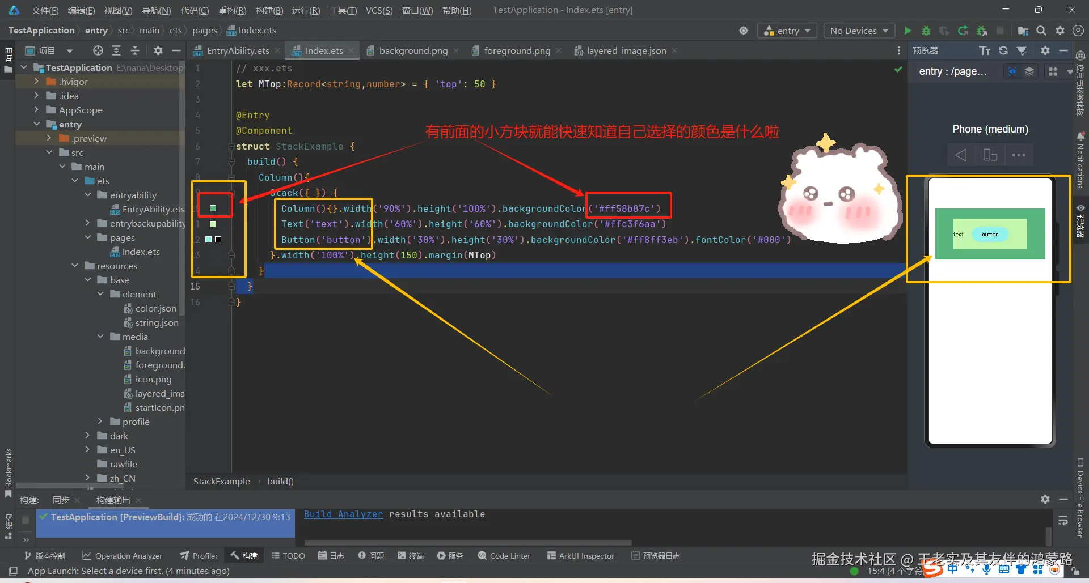Viewport: 1089px width, 583px height.
Task: Click the target locate icon beside entry dropdown
Action: [x=744, y=31]
